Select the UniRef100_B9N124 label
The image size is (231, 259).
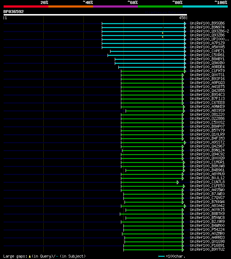[207, 150]
